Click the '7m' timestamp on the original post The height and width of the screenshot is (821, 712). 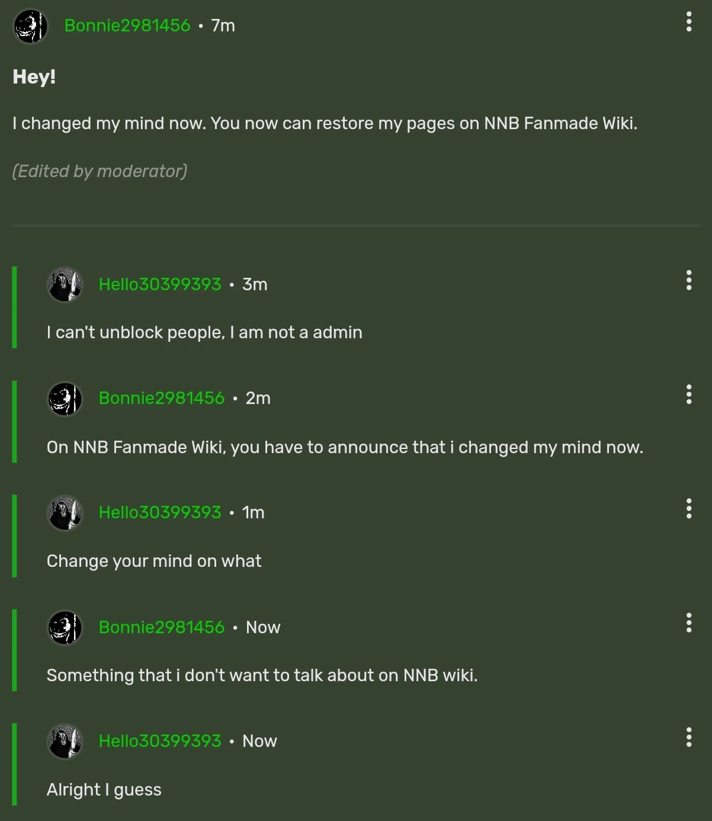coord(223,25)
